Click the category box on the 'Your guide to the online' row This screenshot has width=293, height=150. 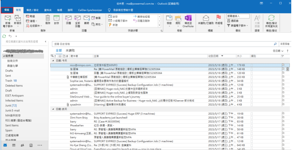[252, 97]
